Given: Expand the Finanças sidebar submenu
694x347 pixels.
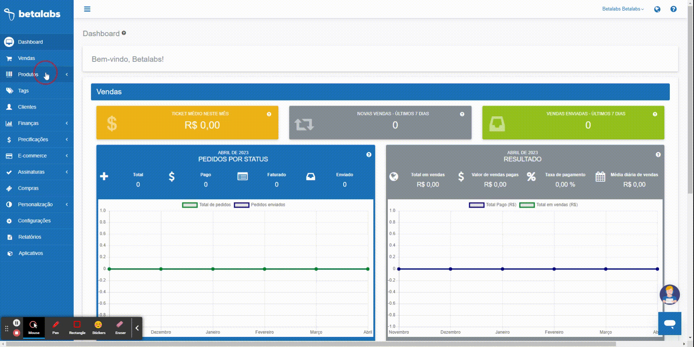Looking at the screenshot, I should (x=28, y=123).
